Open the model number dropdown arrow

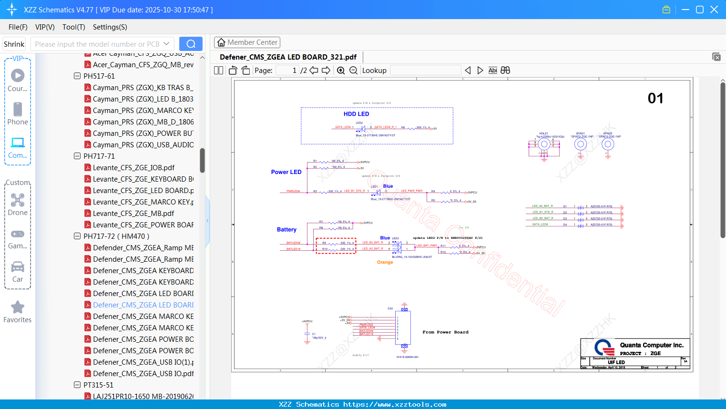coord(166,44)
